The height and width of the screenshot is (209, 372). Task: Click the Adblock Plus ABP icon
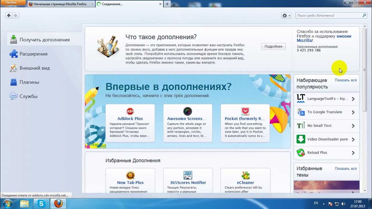pyautogui.click(x=130, y=111)
